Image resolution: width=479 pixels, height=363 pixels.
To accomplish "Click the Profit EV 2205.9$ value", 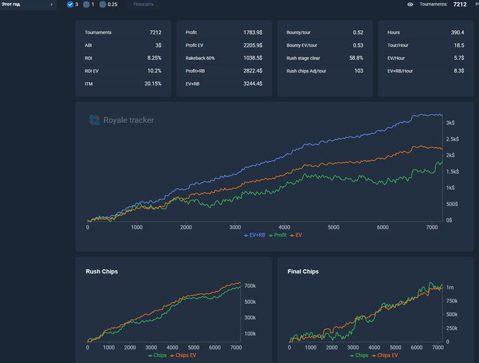I will pos(253,45).
